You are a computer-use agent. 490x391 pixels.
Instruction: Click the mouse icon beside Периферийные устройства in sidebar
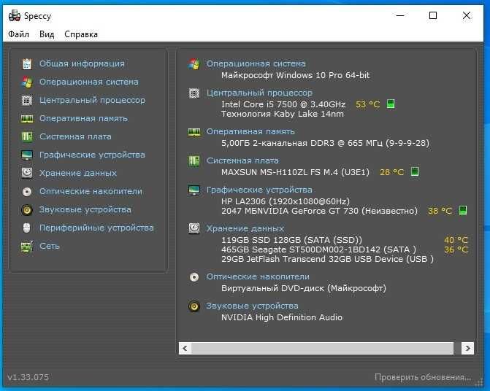pos(27,228)
